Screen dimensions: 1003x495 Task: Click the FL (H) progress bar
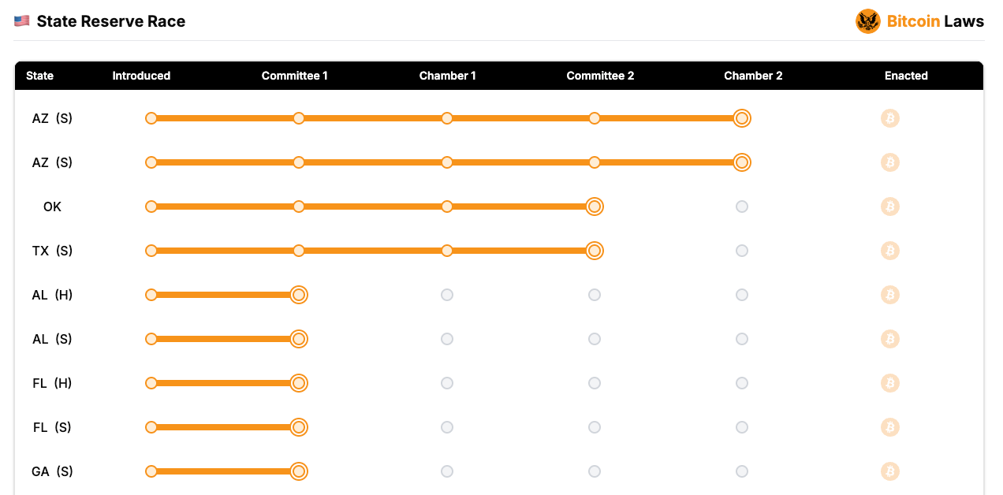[225, 383]
